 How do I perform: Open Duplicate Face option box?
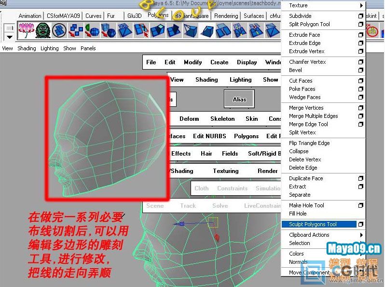coord(360,178)
